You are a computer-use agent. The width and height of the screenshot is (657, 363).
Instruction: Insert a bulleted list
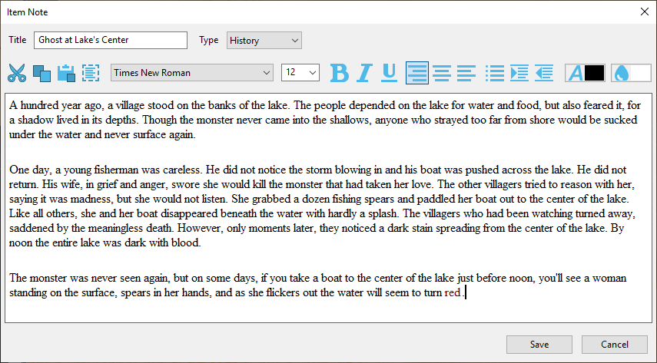(496, 73)
